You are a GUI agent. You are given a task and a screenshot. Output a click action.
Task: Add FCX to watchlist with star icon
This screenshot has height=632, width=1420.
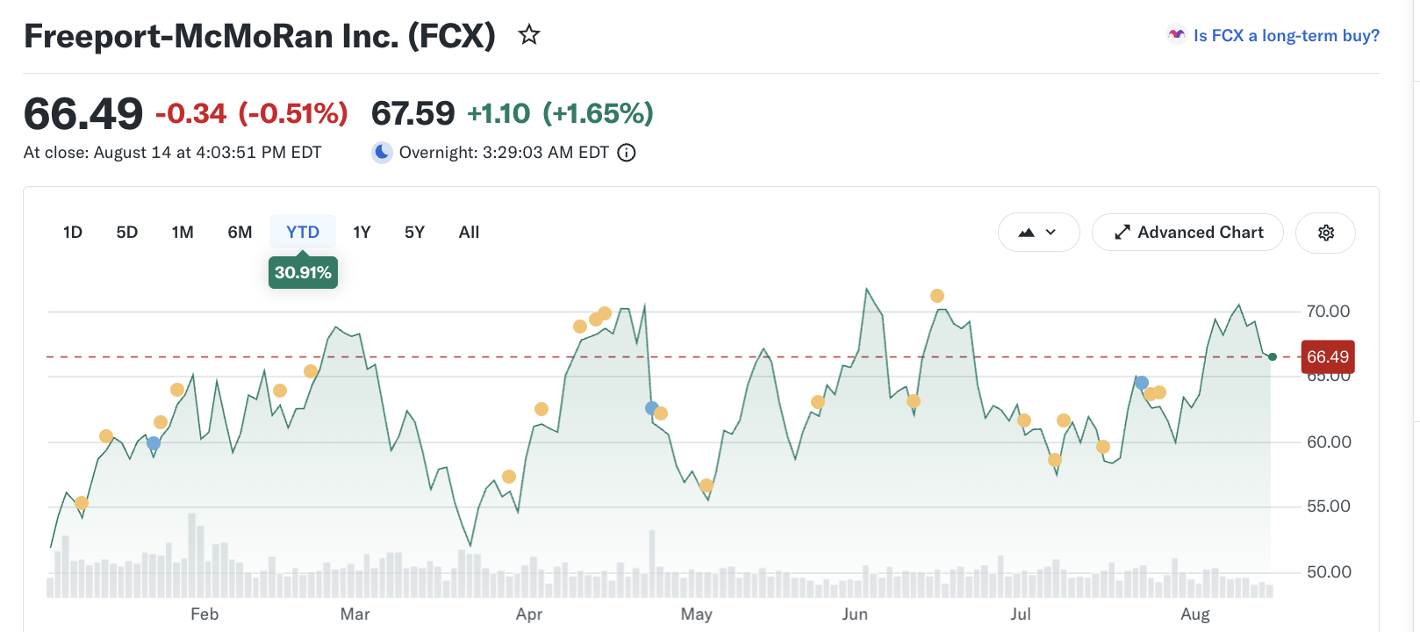528,35
